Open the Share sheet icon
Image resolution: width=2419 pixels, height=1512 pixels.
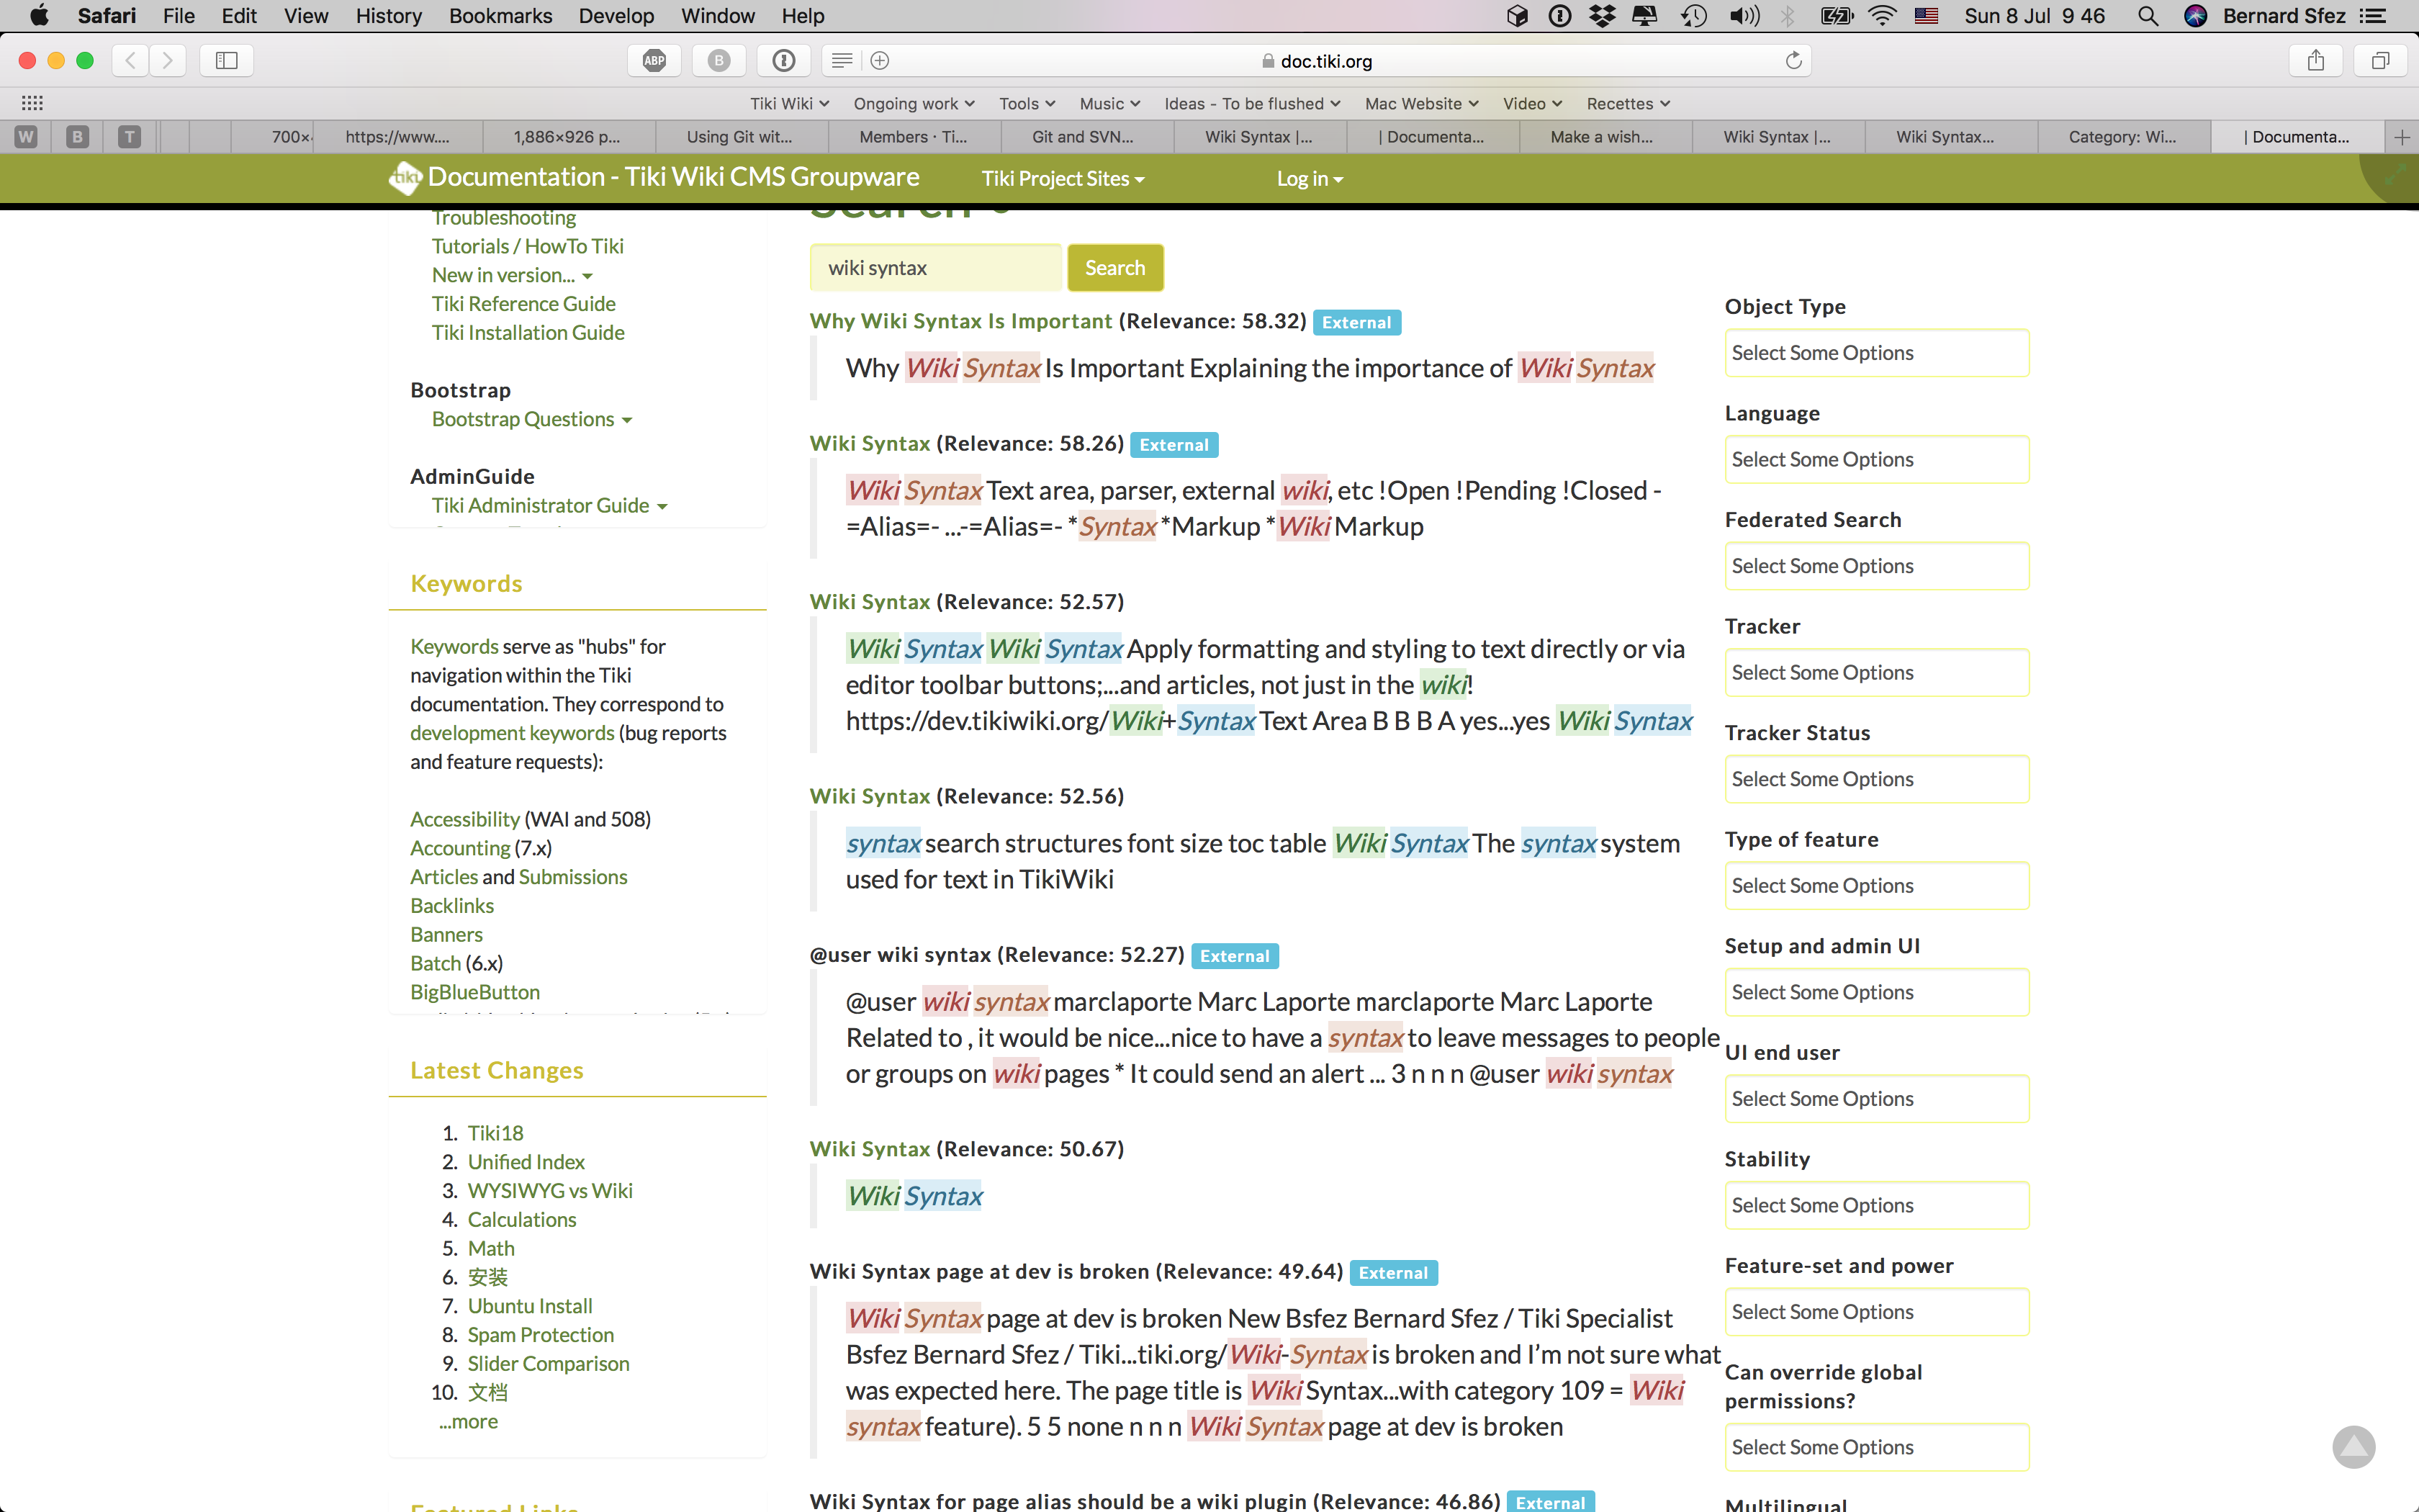point(2316,61)
